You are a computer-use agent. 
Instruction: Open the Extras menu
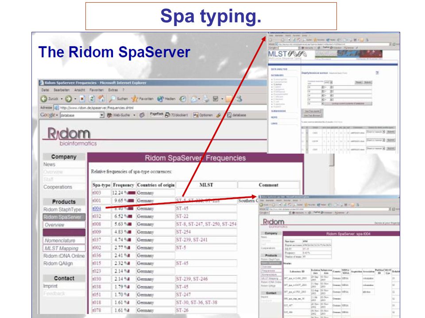tap(113, 90)
